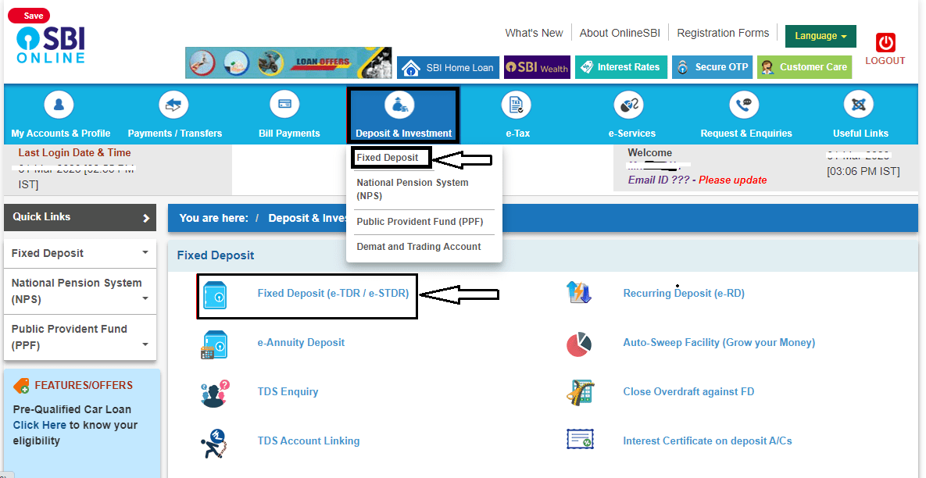Follow the Click Here car loan link
Screen dimensions: 926x478
click(x=40, y=425)
